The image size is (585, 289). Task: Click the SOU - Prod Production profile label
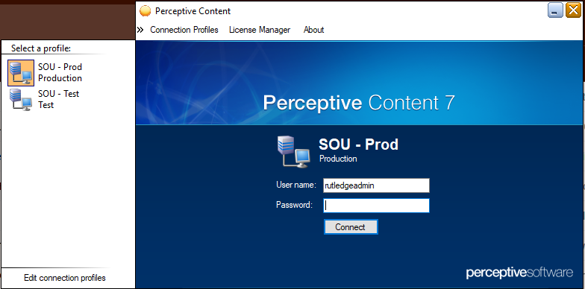[60, 73]
